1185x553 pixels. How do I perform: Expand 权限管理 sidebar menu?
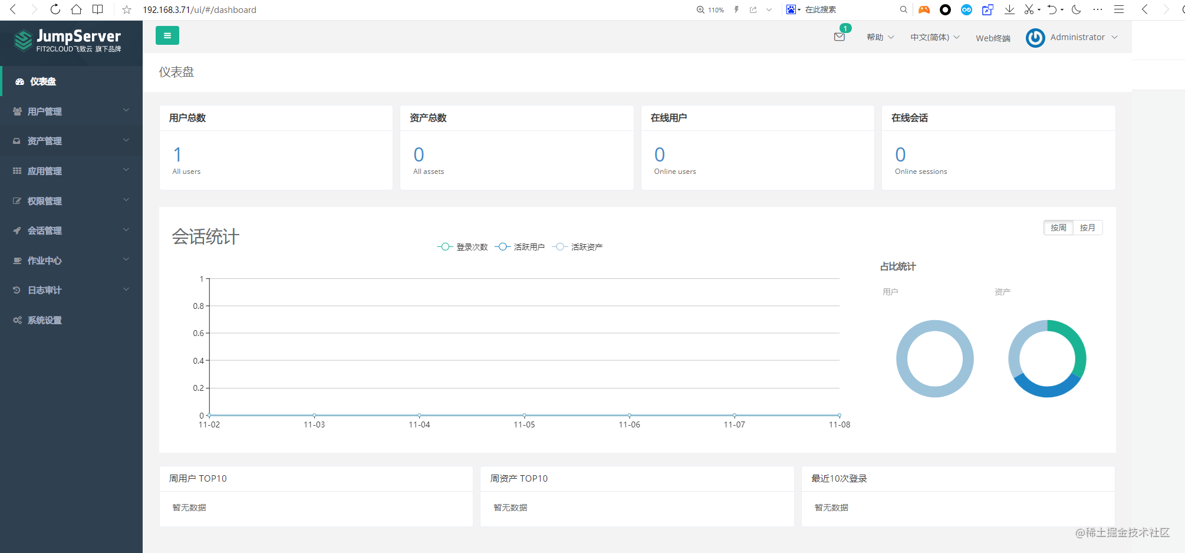point(71,201)
